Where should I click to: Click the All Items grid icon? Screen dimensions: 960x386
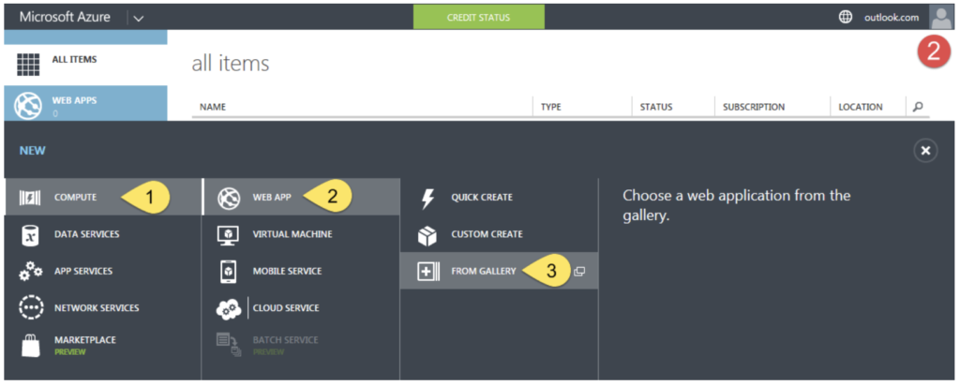pyautogui.click(x=28, y=65)
